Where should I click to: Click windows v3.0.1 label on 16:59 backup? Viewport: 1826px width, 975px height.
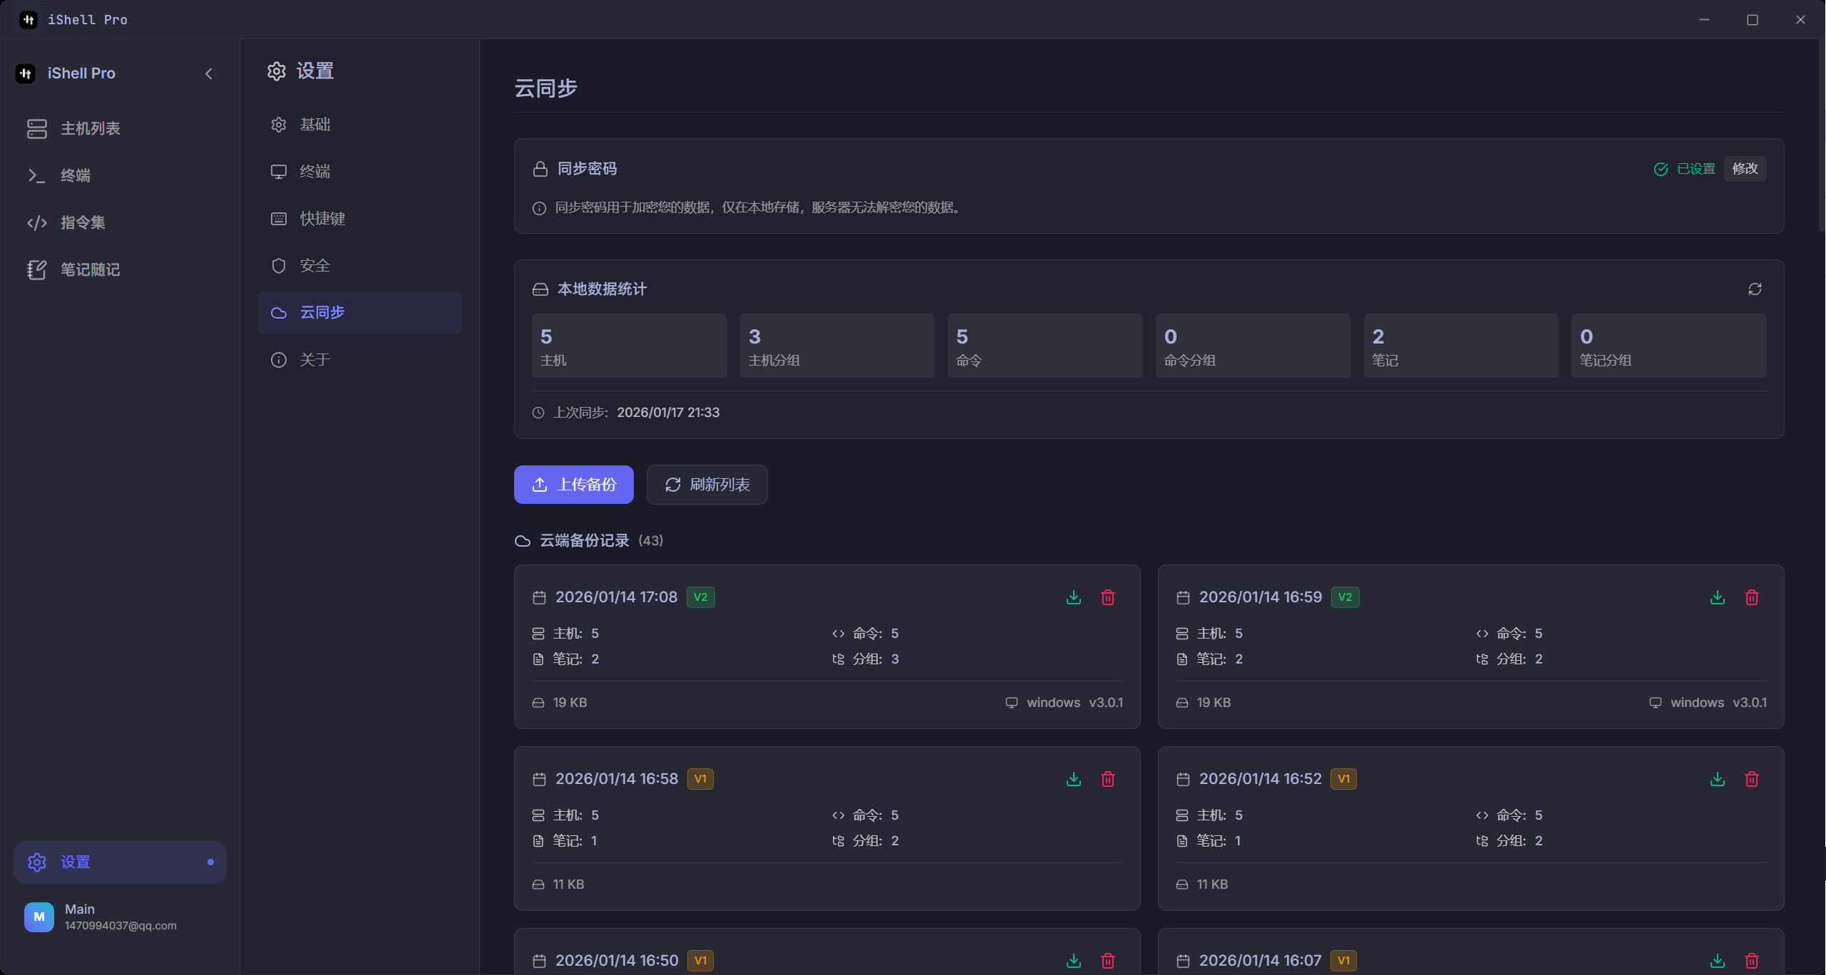(1718, 703)
